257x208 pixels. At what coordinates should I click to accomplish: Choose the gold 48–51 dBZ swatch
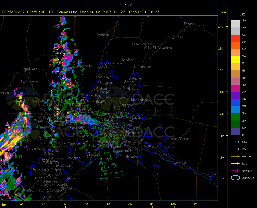click(235, 67)
